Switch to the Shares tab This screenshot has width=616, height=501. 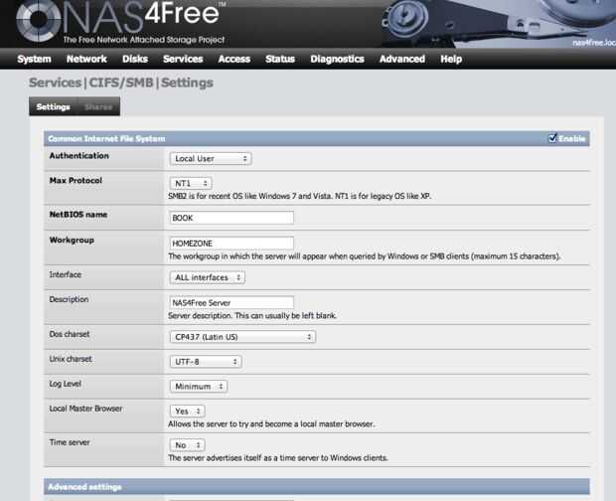(98, 107)
